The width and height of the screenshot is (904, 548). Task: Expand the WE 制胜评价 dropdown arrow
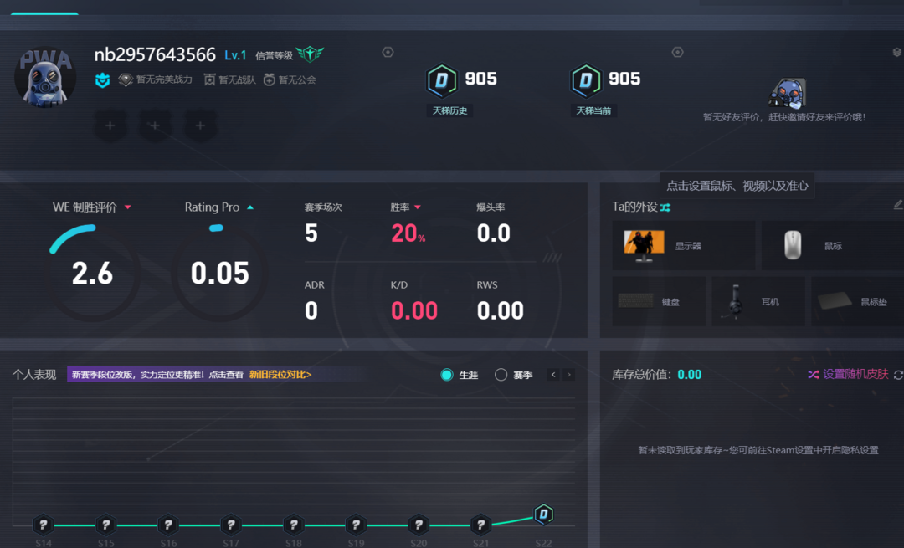[128, 207]
